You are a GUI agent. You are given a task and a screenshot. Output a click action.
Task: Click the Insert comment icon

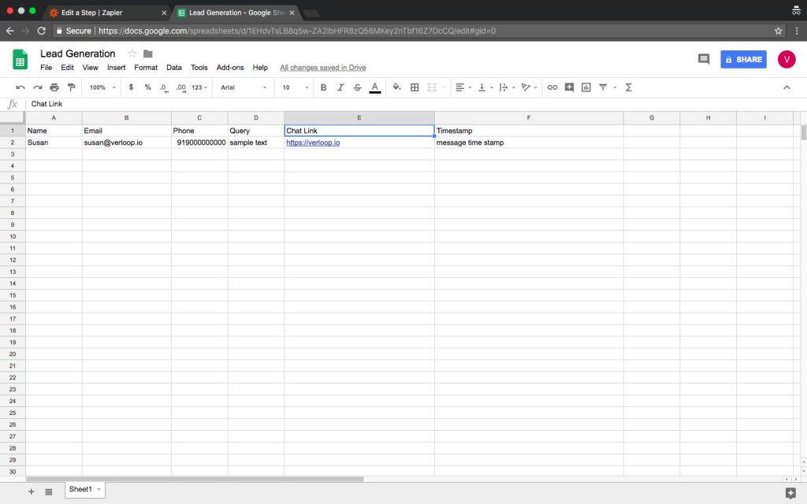[569, 87]
